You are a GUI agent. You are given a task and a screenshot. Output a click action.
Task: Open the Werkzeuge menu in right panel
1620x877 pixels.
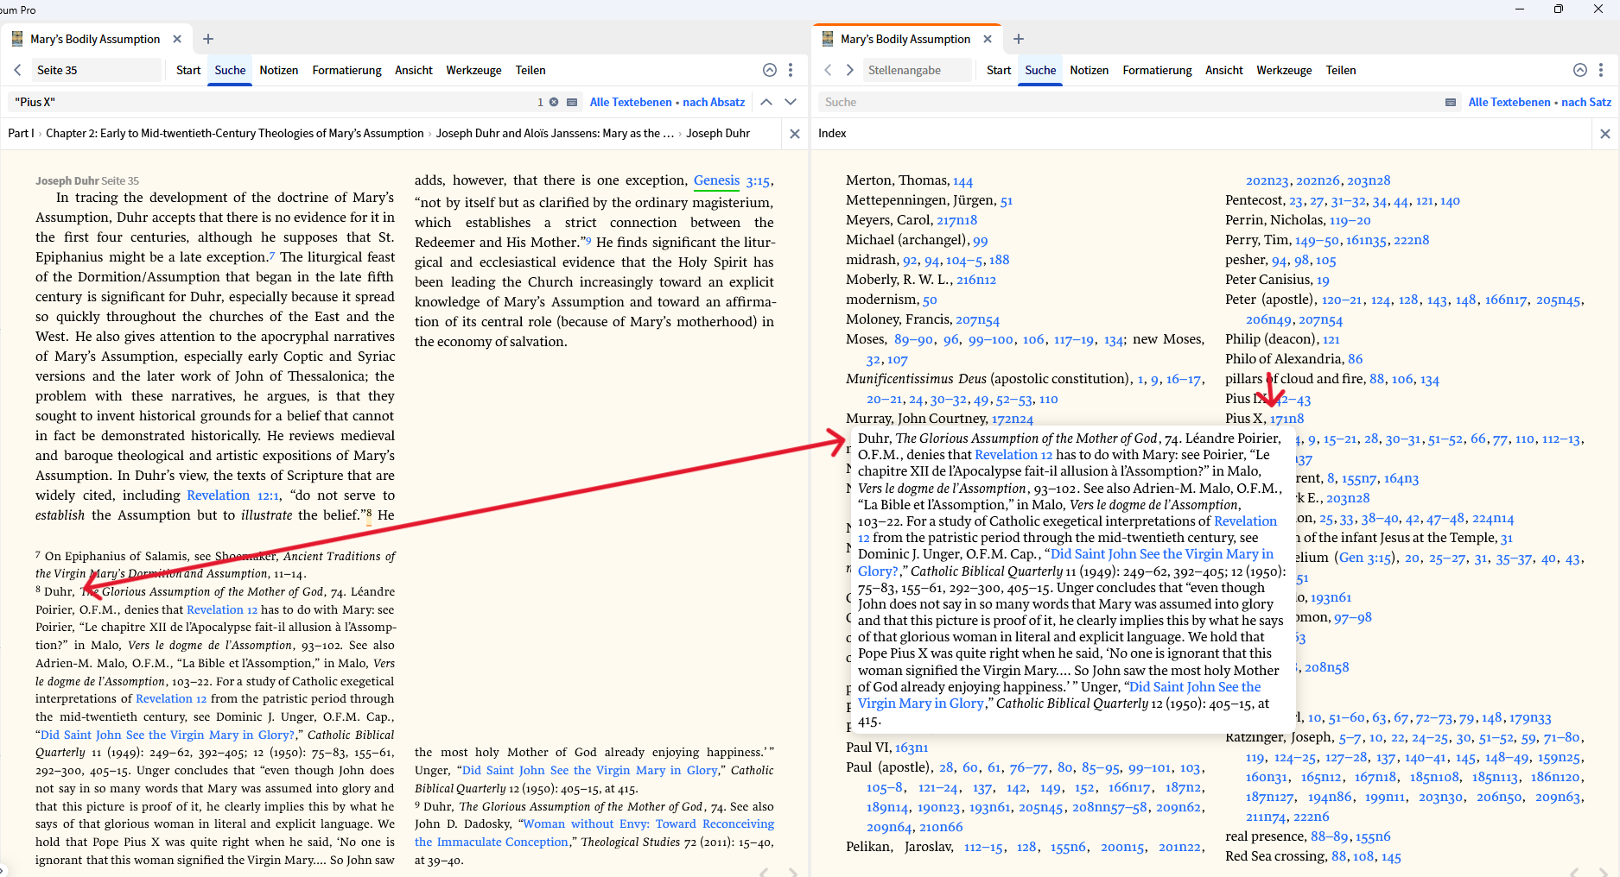pos(1284,70)
